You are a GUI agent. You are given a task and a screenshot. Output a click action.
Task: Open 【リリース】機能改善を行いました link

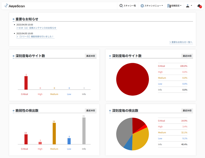[35, 37]
